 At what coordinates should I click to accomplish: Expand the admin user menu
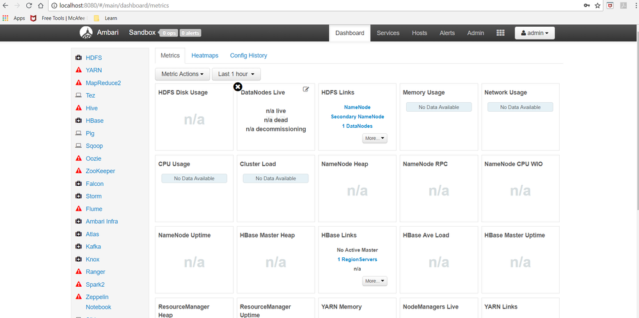pyautogui.click(x=535, y=33)
